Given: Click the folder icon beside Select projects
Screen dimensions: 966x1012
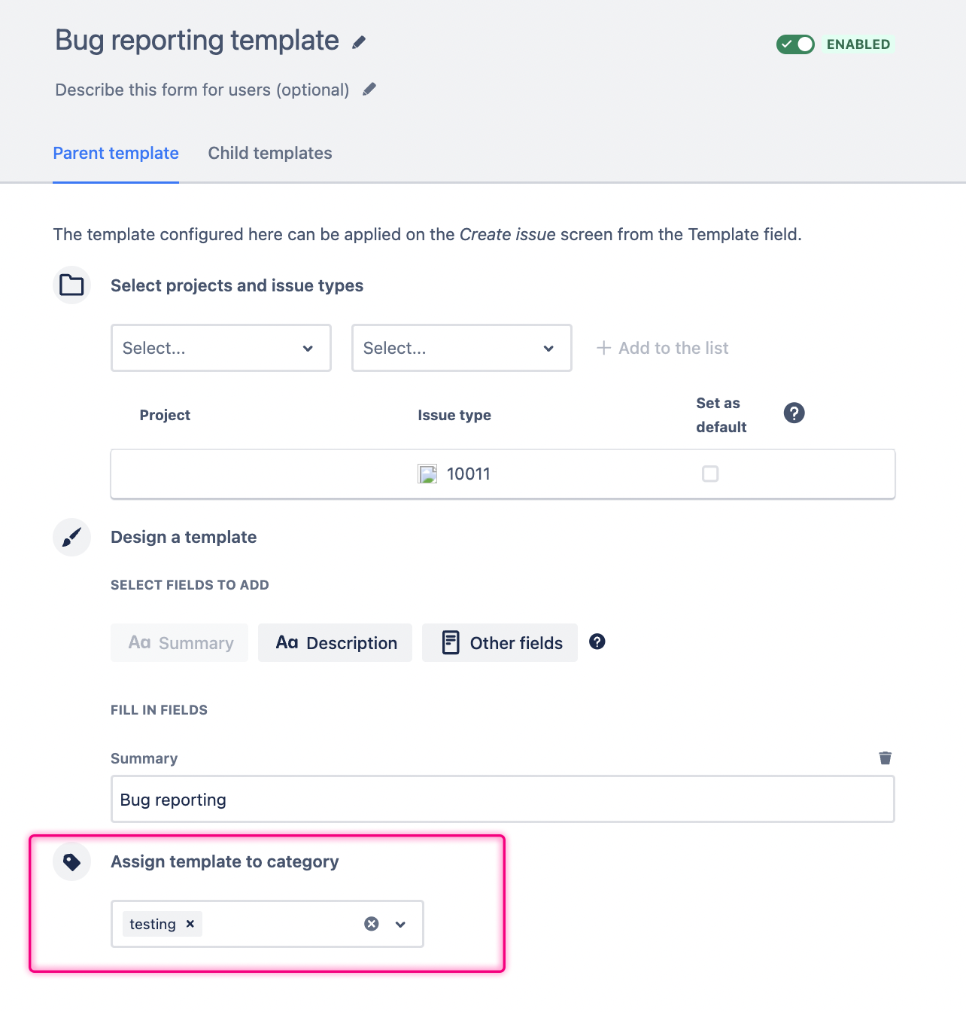Looking at the screenshot, I should [71, 285].
